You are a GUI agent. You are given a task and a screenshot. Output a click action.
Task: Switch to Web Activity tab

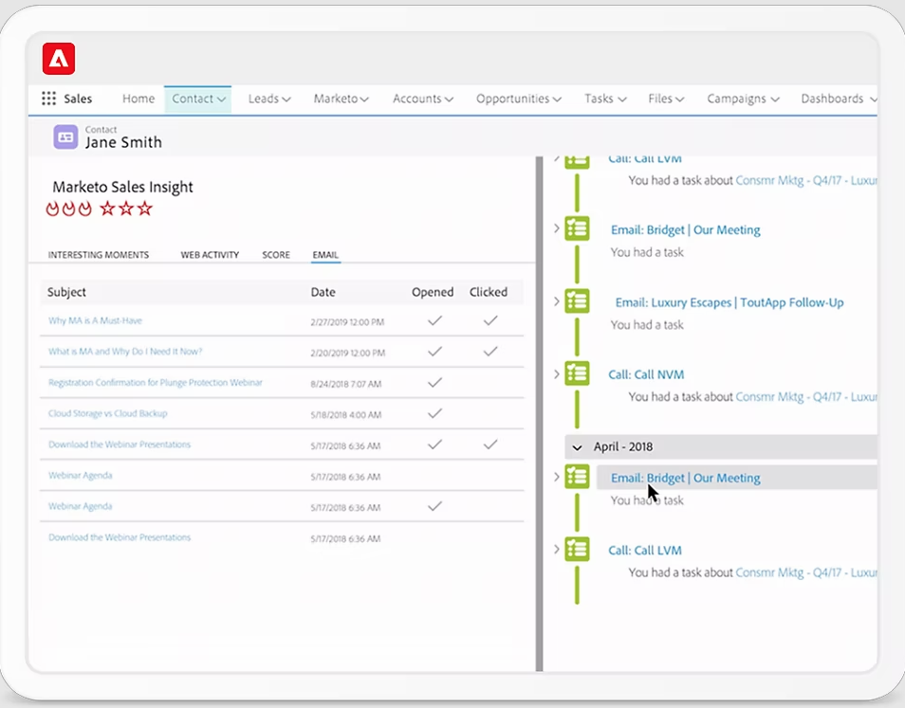[210, 255]
